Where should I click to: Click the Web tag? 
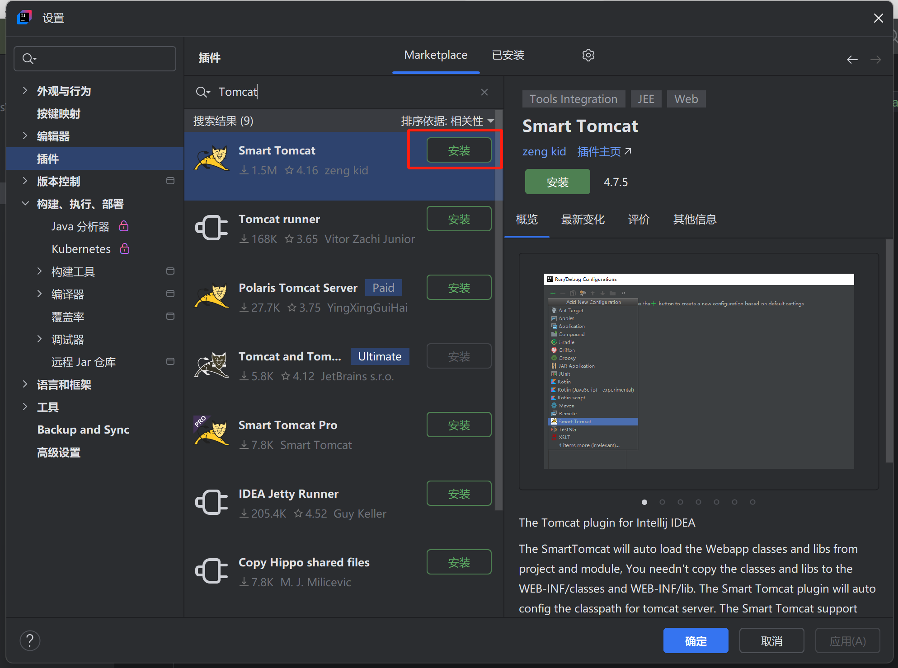pos(686,99)
